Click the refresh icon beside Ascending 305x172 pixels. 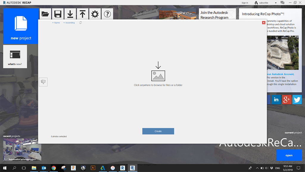80,23
